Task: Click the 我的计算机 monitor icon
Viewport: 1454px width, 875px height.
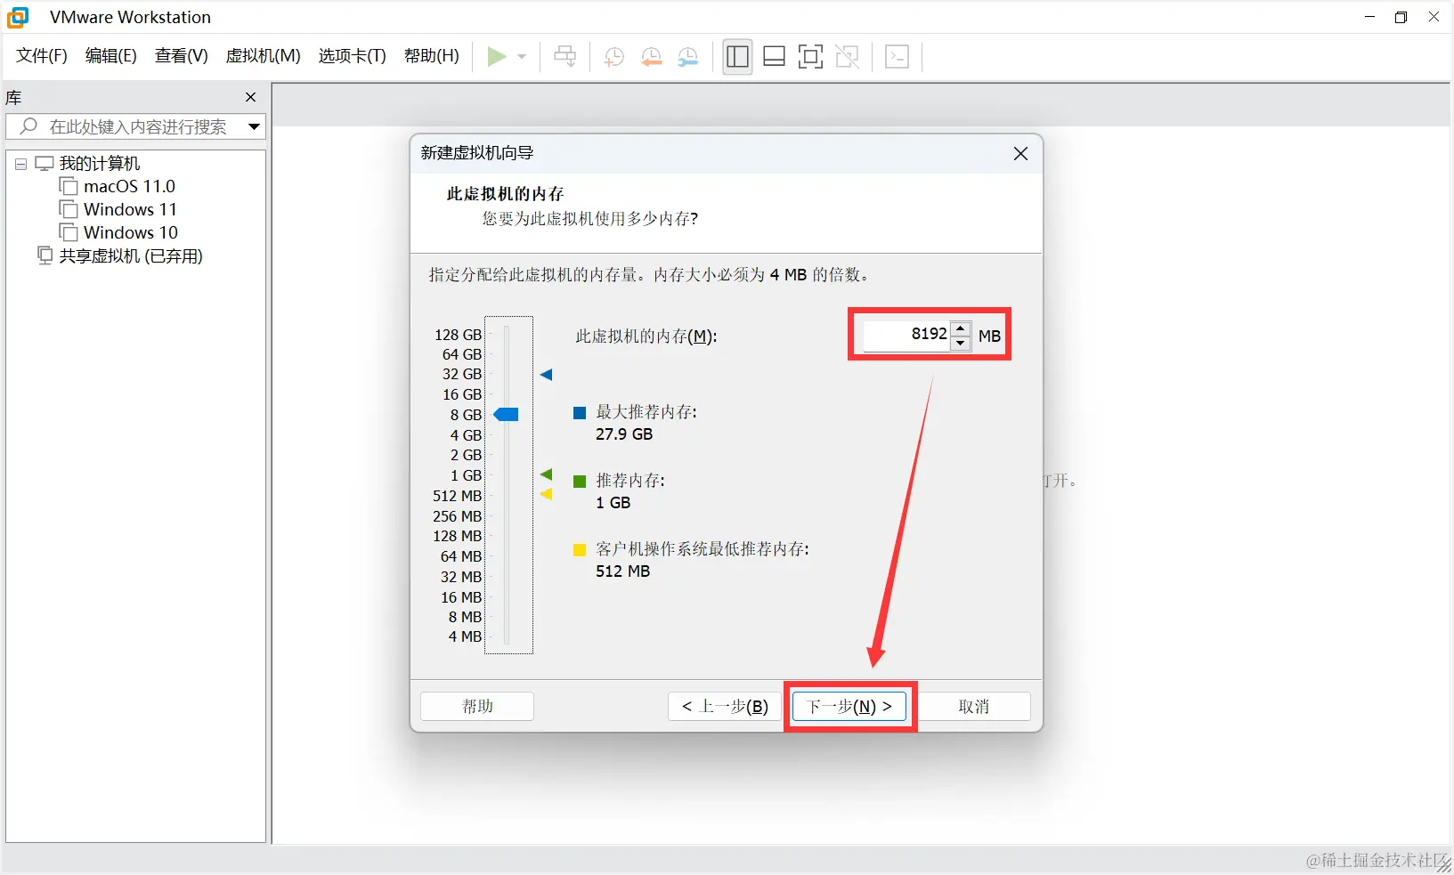Action: pos(45,163)
